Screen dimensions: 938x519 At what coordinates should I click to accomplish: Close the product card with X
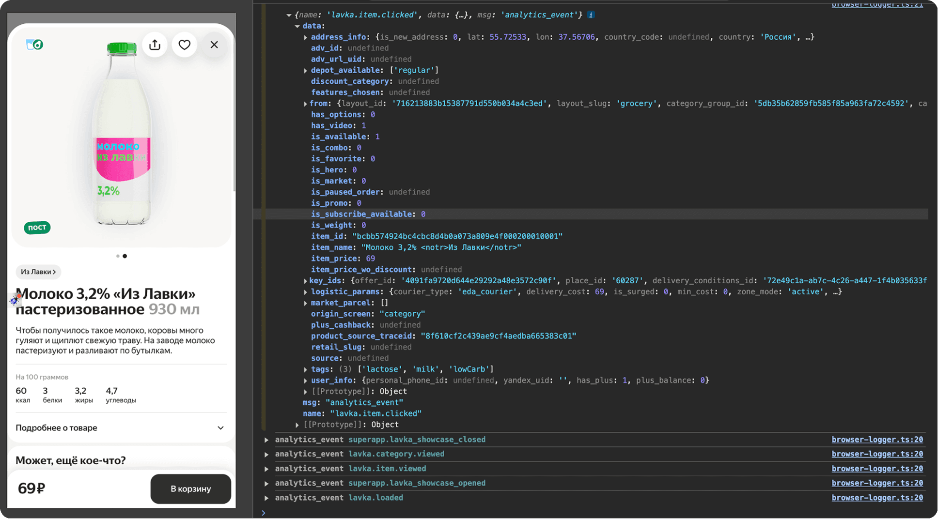pyautogui.click(x=214, y=45)
